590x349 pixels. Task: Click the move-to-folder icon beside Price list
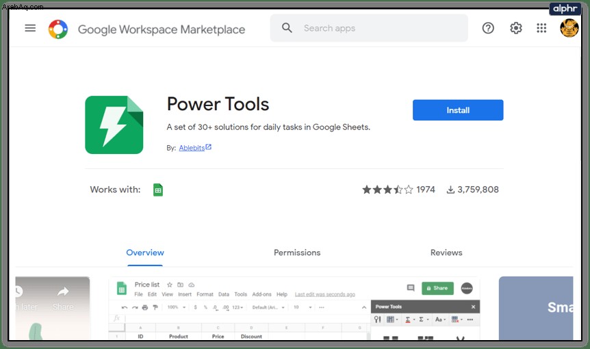click(181, 285)
